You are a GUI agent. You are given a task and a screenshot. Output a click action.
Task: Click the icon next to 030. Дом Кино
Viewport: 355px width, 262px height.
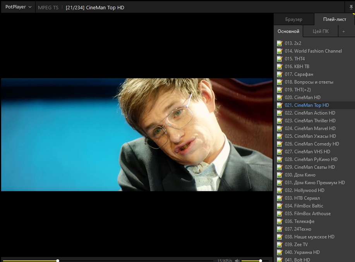[280, 175]
